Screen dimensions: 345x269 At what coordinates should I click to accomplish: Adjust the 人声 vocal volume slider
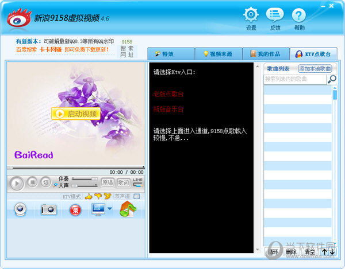click(x=85, y=186)
